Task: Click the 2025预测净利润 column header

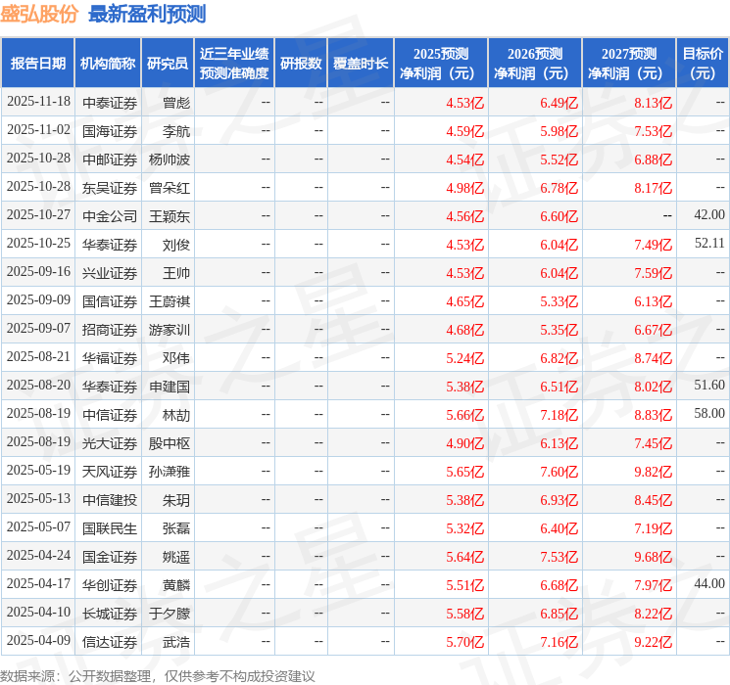Action: (441, 64)
